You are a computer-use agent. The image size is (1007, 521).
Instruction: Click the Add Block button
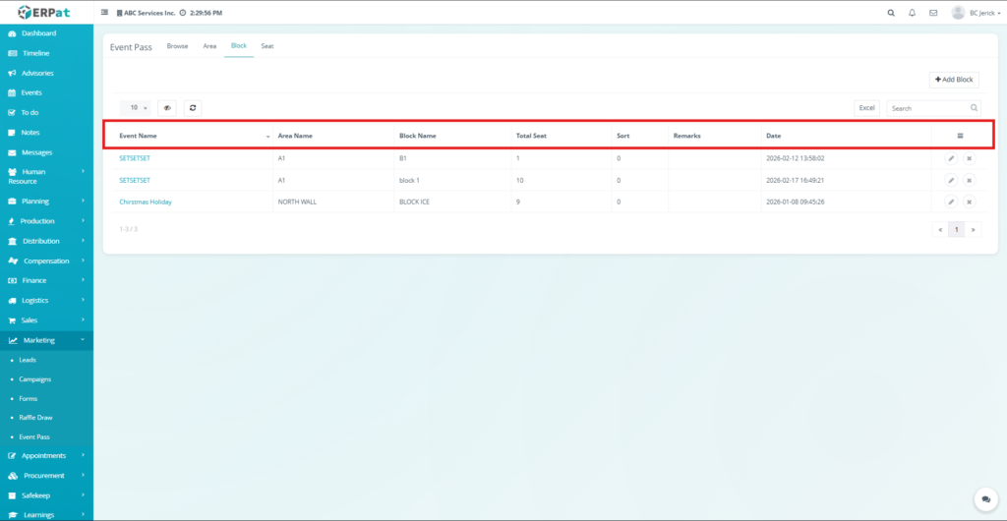tap(954, 79)
